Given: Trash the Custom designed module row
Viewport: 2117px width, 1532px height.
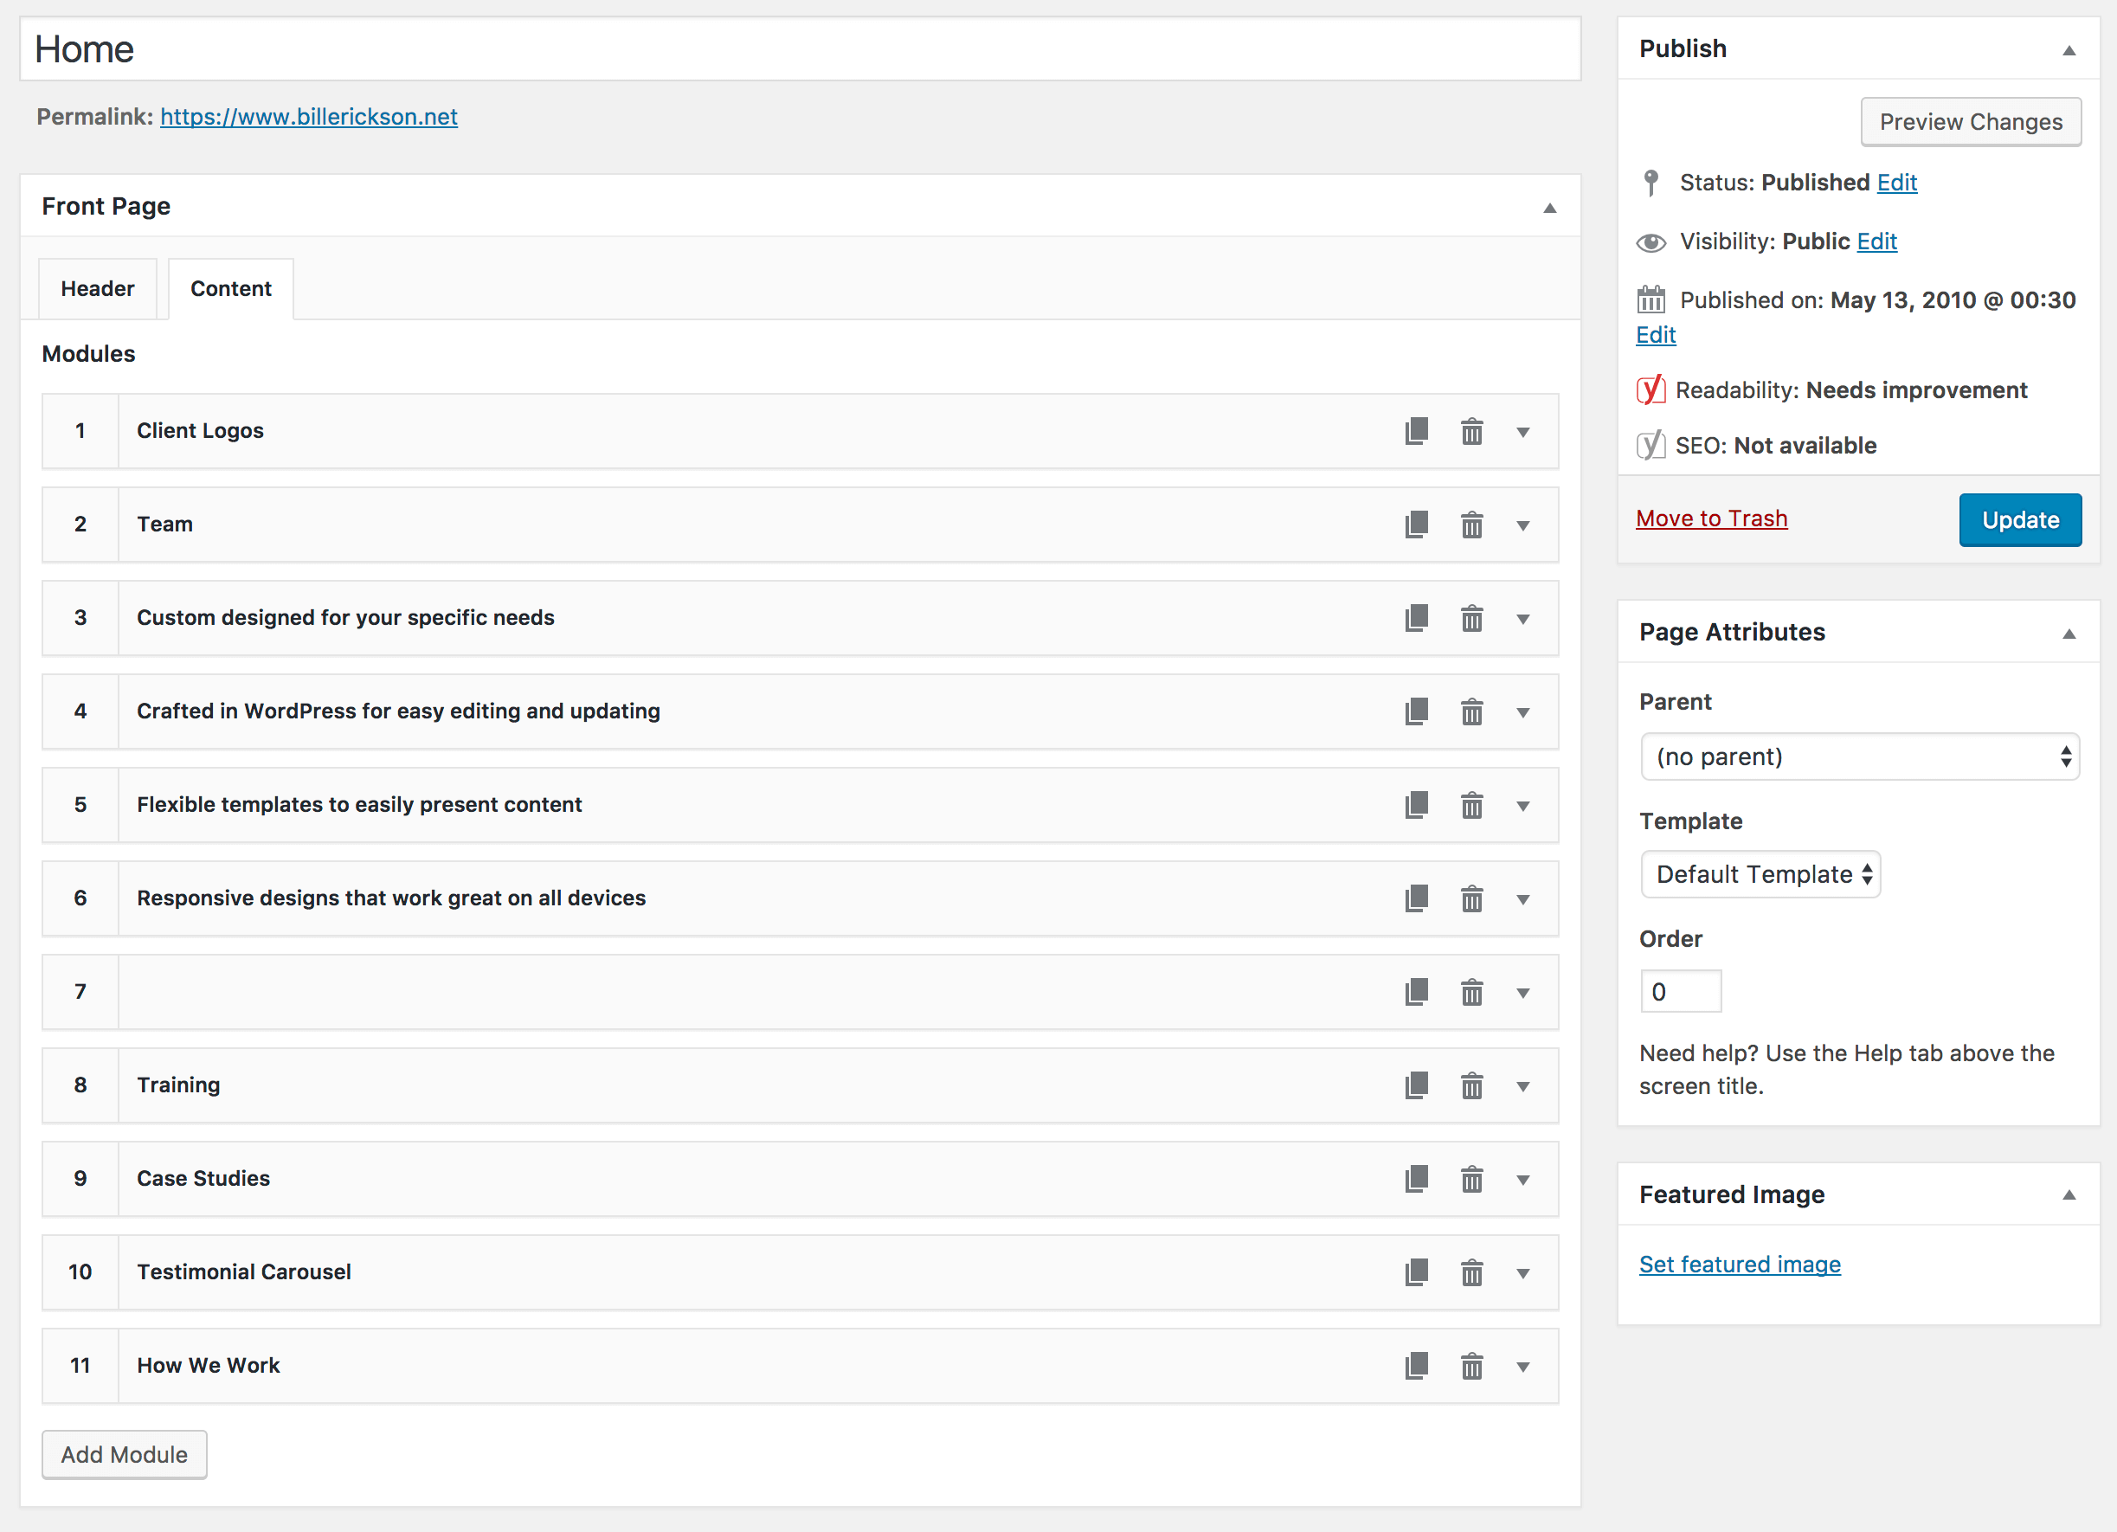Looking at the screenshot, I should [x=1471, y=618].
